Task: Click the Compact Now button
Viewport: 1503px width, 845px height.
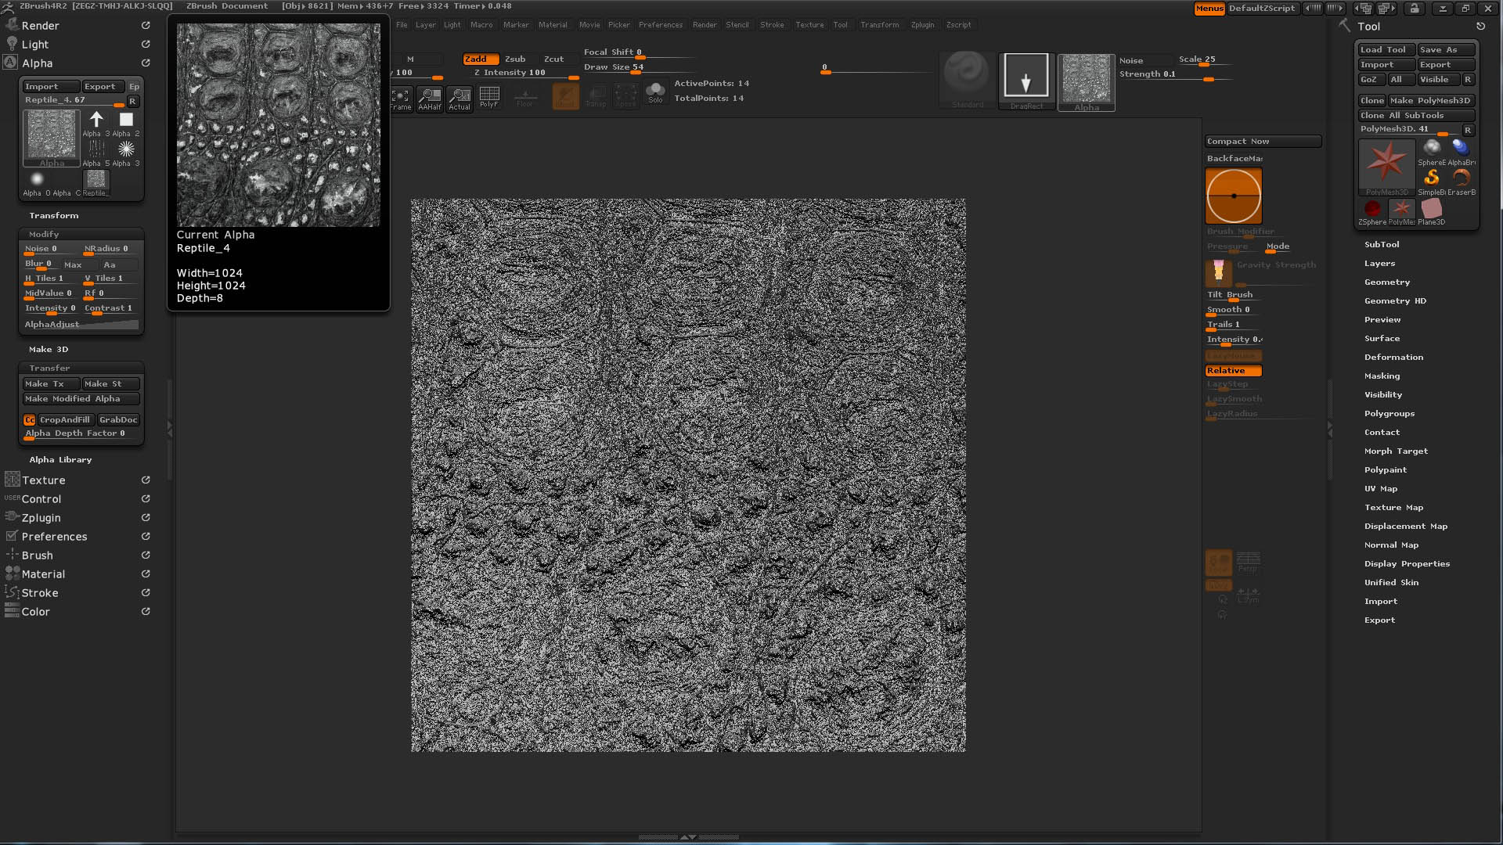Action: coord(1263,141)
